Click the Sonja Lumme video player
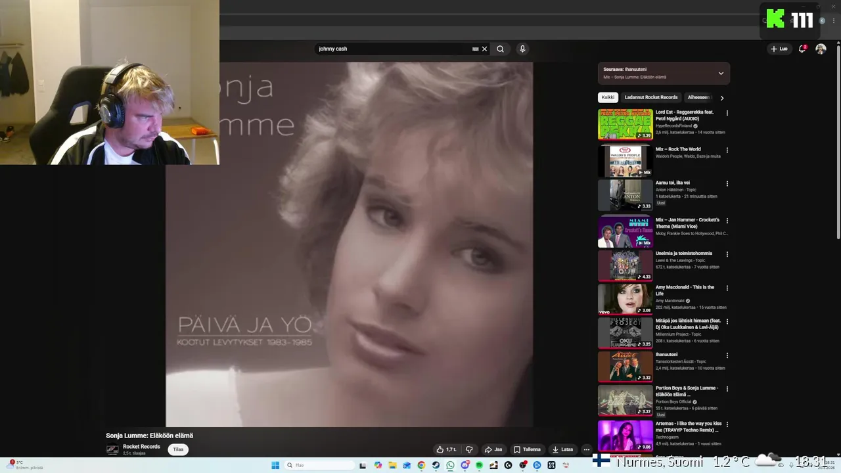 (x=349, y=244)
